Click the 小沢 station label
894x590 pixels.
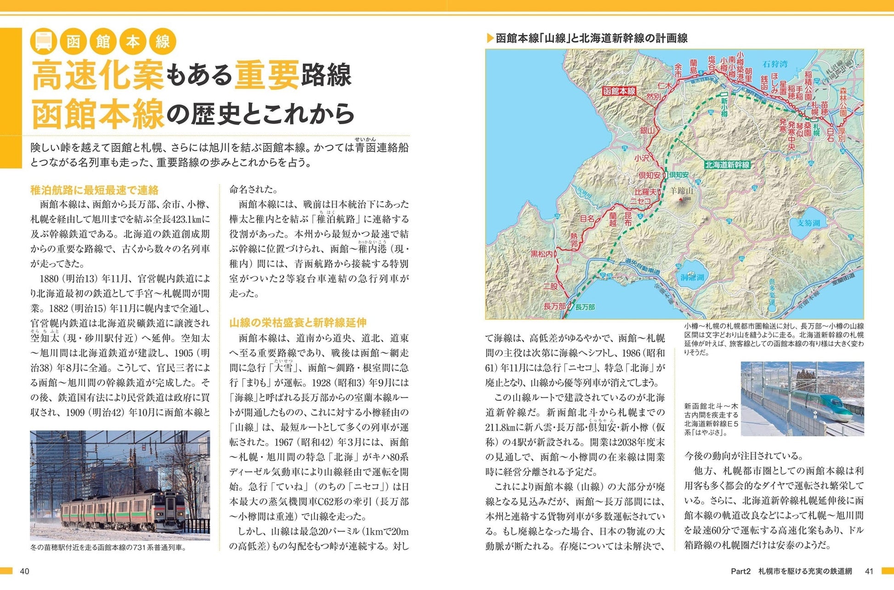point(642,157)
